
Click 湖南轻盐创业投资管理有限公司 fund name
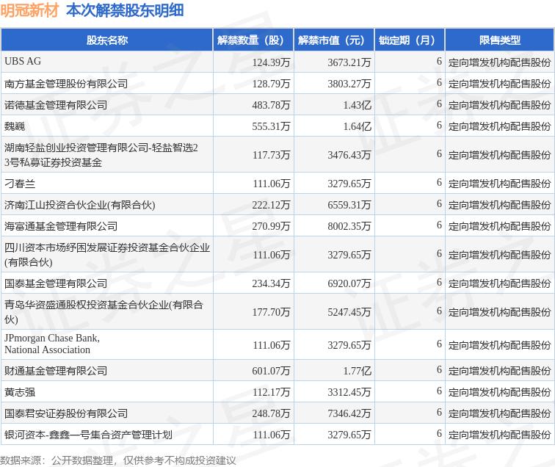click(101, 155)
